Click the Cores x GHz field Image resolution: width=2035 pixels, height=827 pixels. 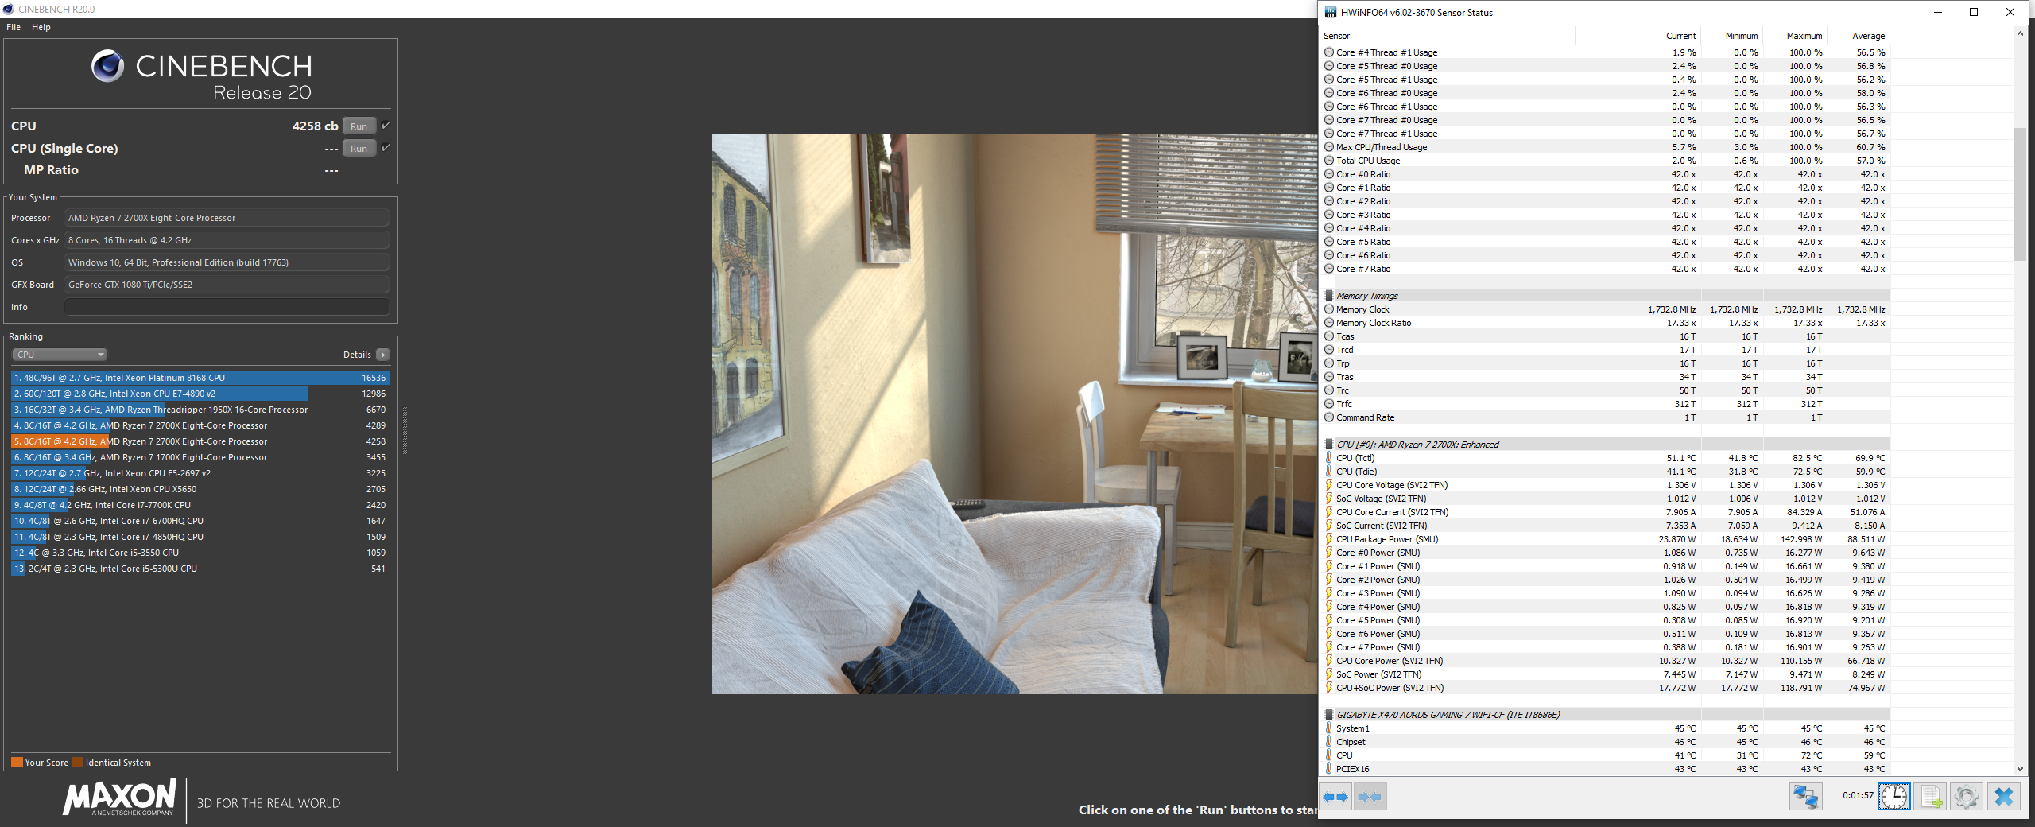(x=227, y=240)
